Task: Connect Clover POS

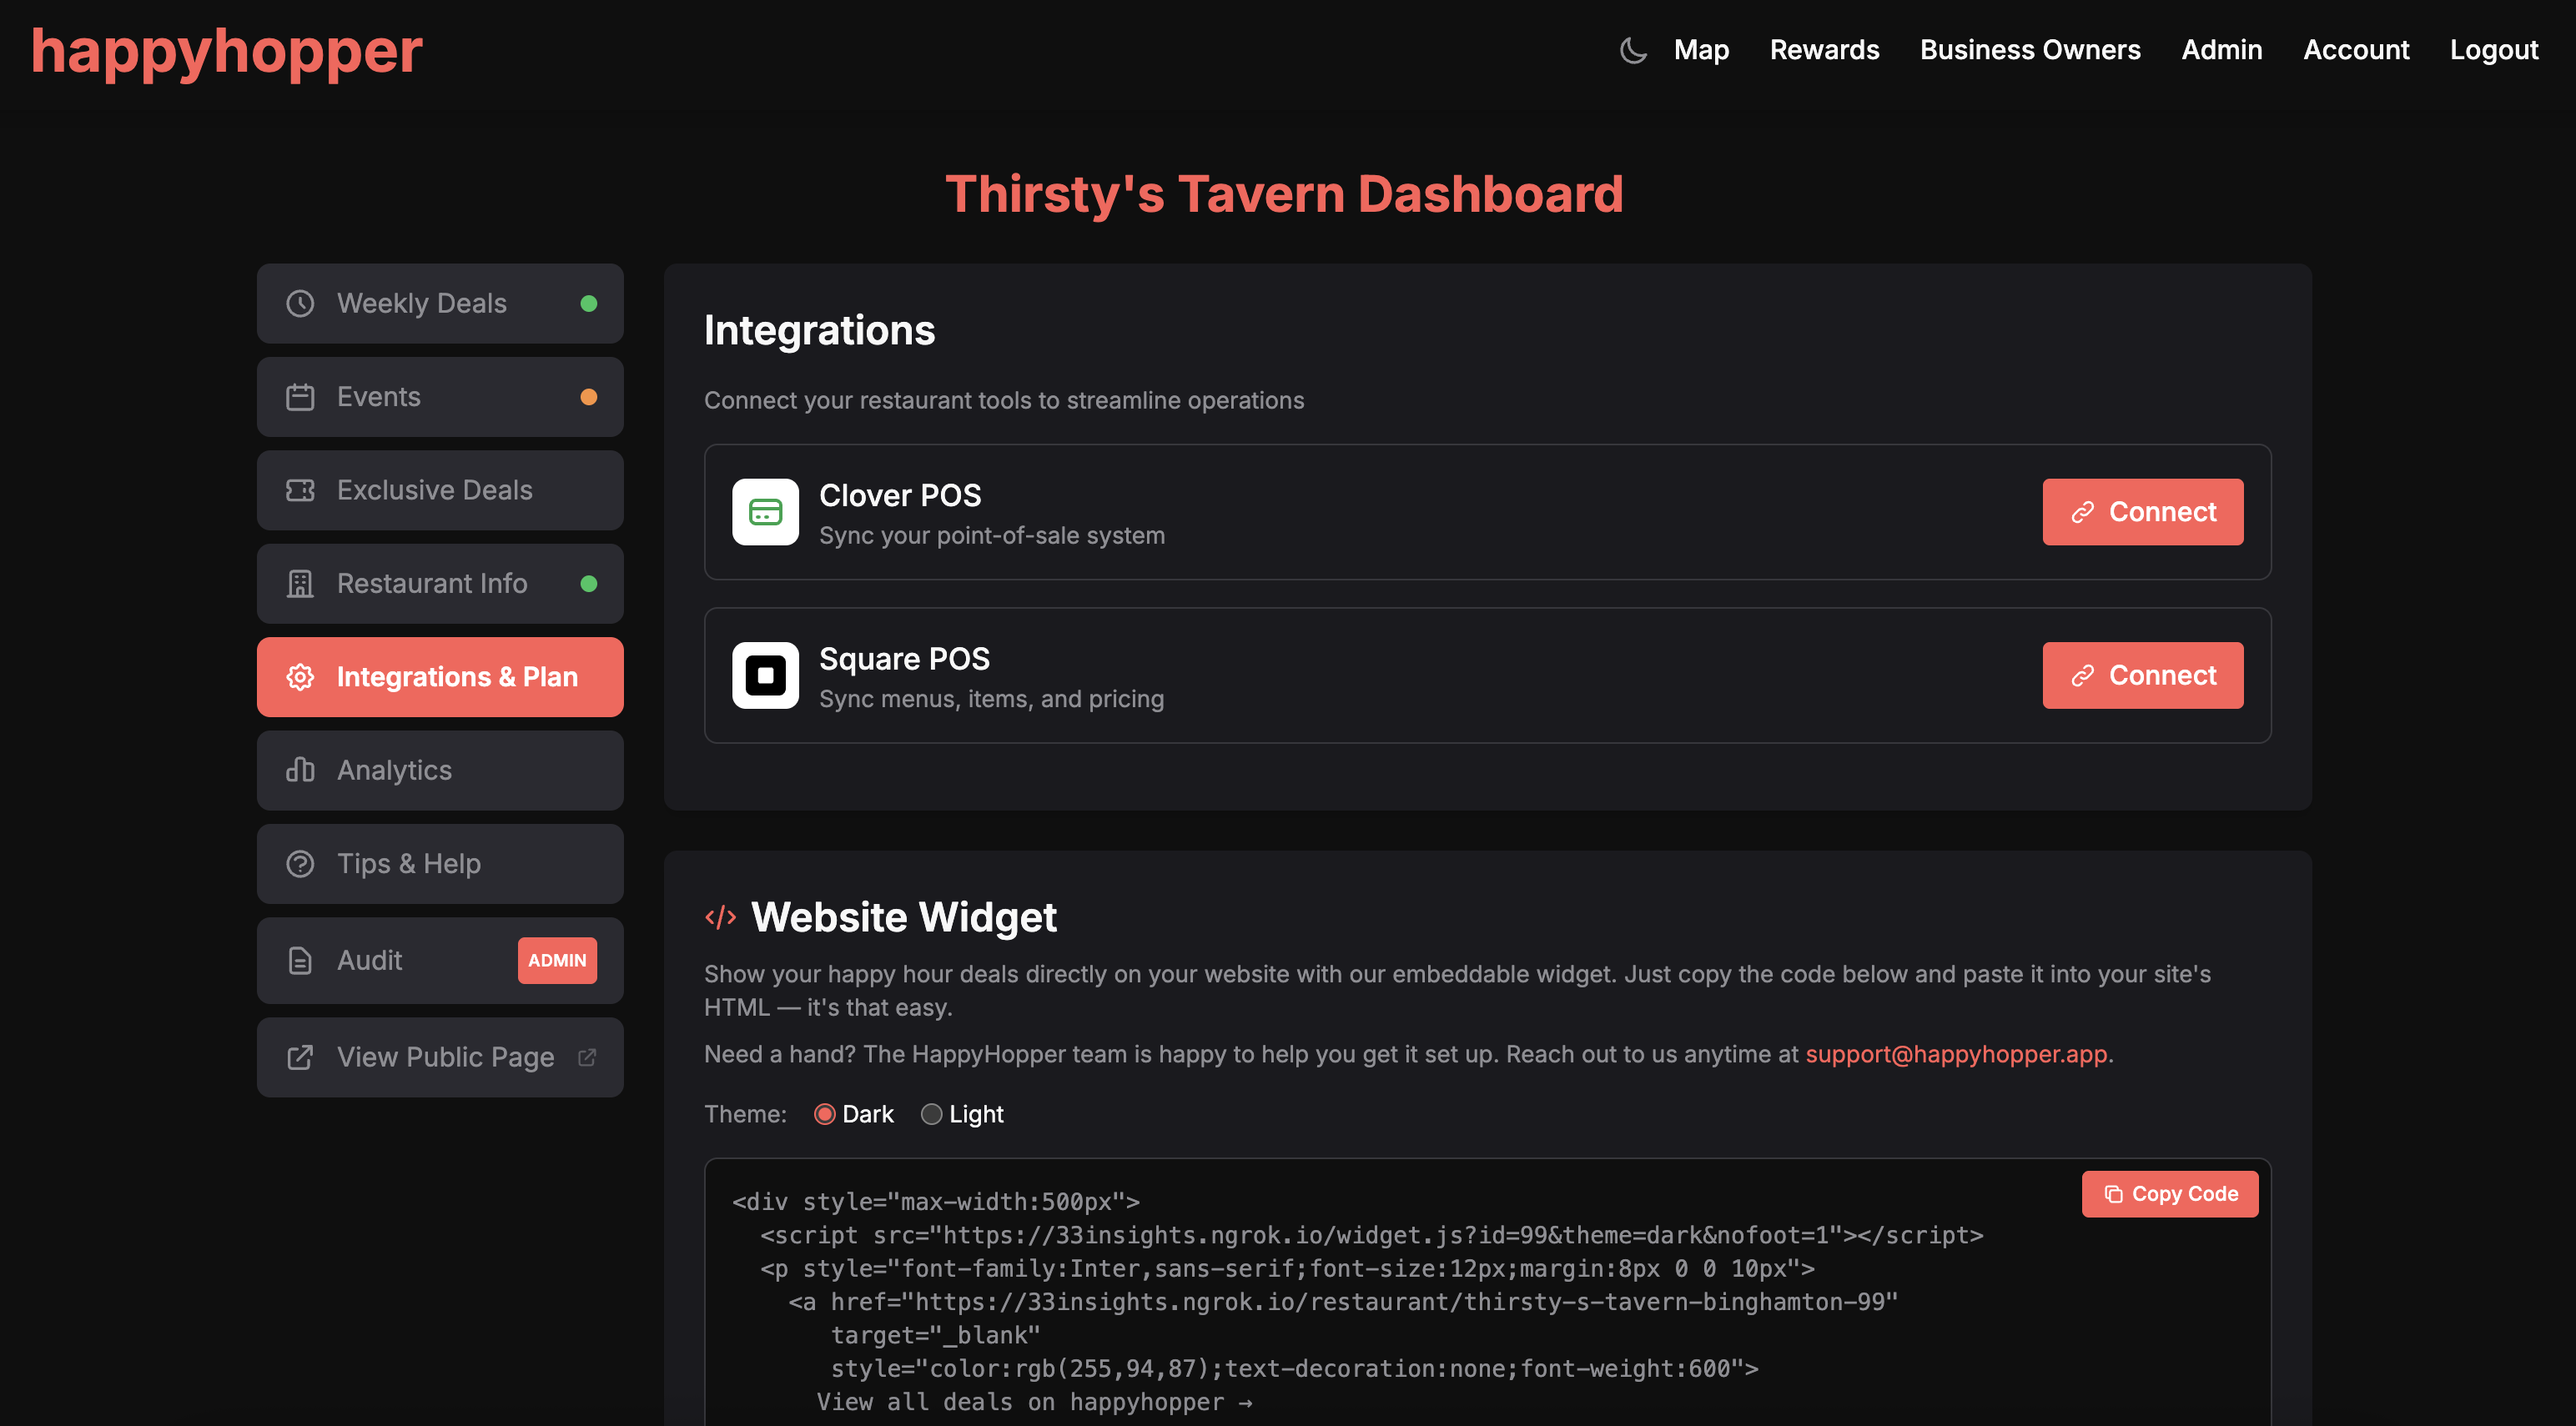Action: click(2142, 512)
